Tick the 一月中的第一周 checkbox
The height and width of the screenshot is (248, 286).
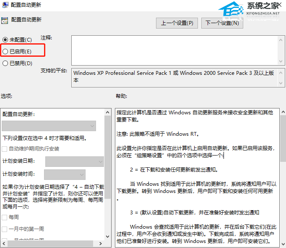pos(4,229)
